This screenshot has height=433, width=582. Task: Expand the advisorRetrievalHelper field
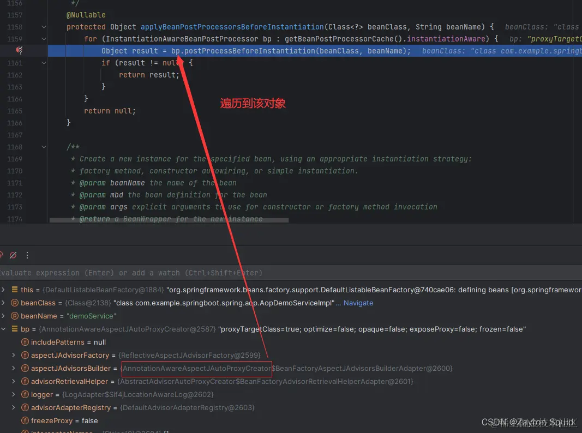coord(14,381)
